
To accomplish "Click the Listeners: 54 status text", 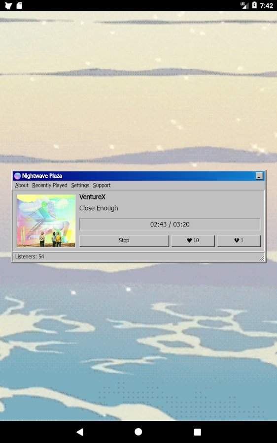I will (x=30, y=256).
